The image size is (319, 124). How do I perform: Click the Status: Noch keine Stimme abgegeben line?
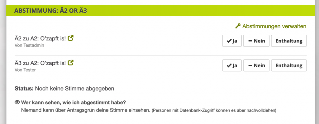point(64,89)
